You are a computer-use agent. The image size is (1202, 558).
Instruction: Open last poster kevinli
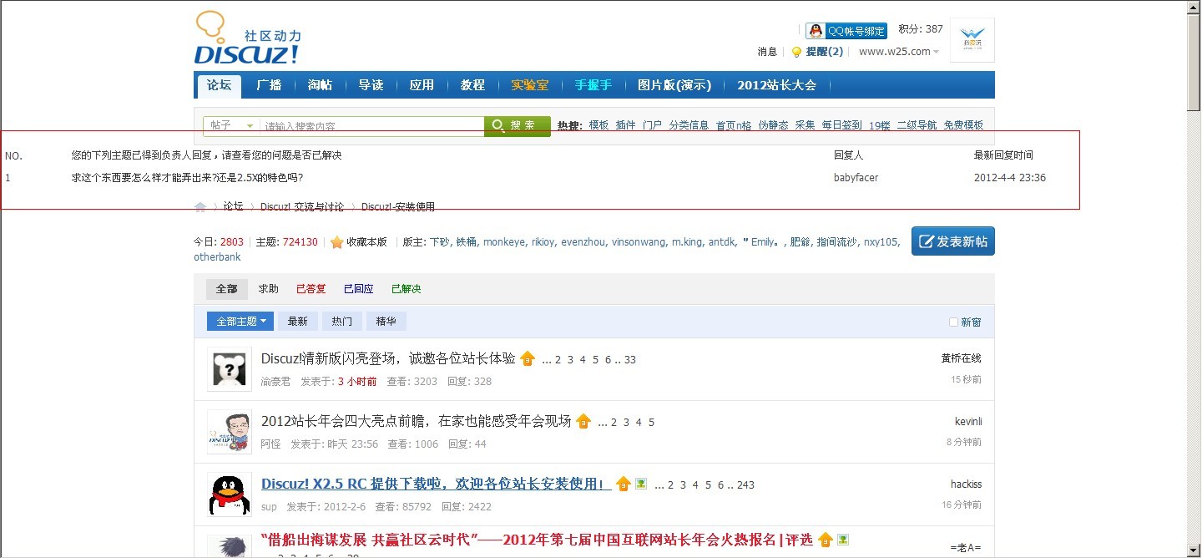pyautogui.click(x=968, y=421)
